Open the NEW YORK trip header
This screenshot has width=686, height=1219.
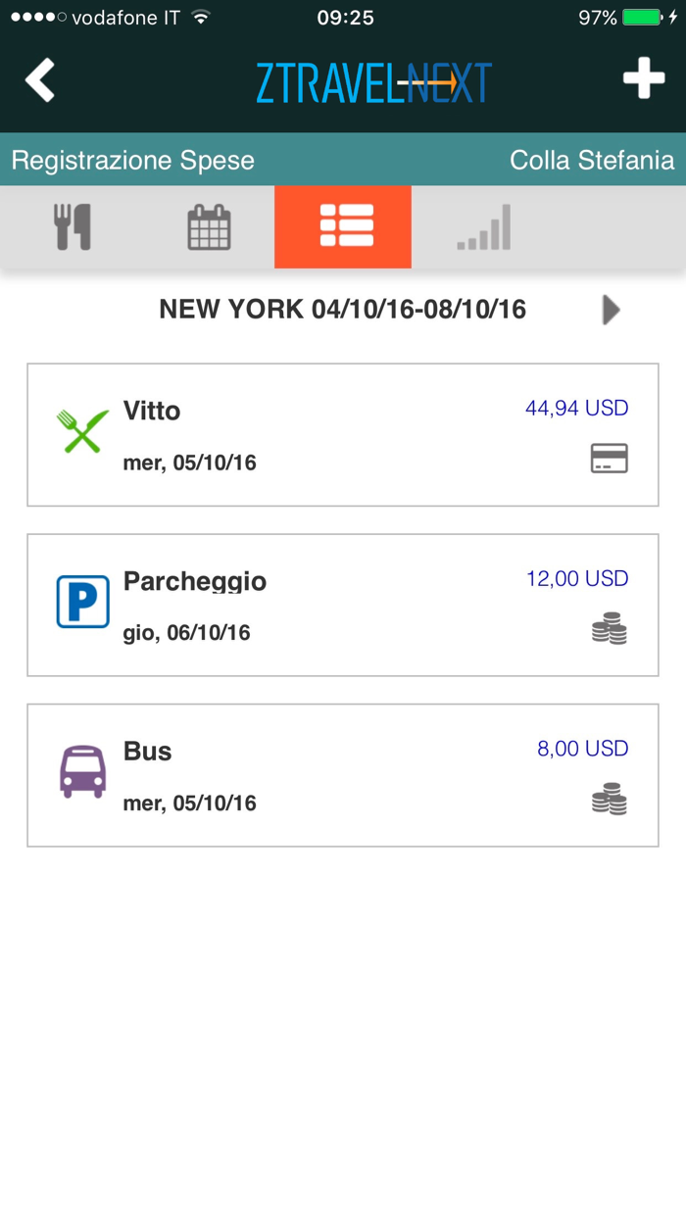[x=343, y=310]
